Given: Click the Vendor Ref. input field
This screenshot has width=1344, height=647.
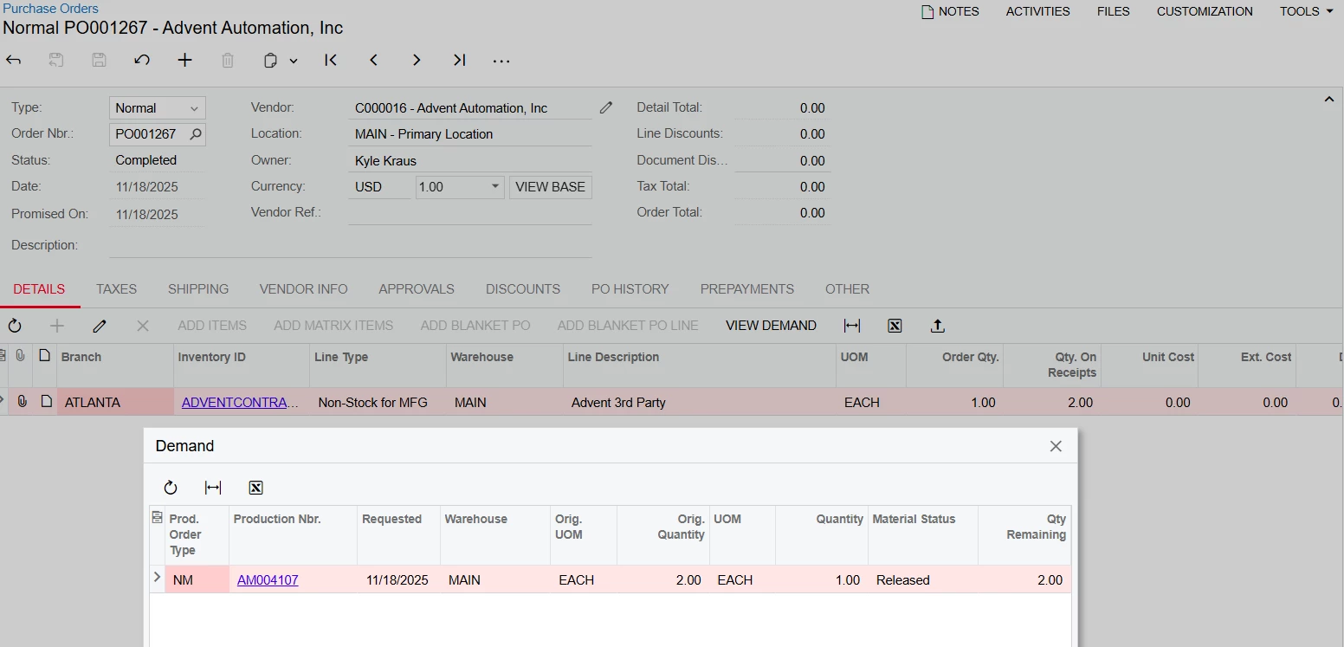Looking at the screenshot, I should [470, 213].
